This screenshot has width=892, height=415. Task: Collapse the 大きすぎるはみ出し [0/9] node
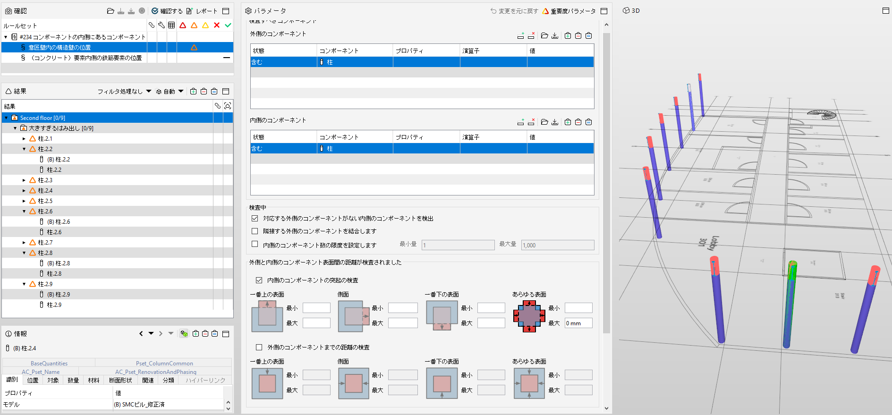pos(15,128)
